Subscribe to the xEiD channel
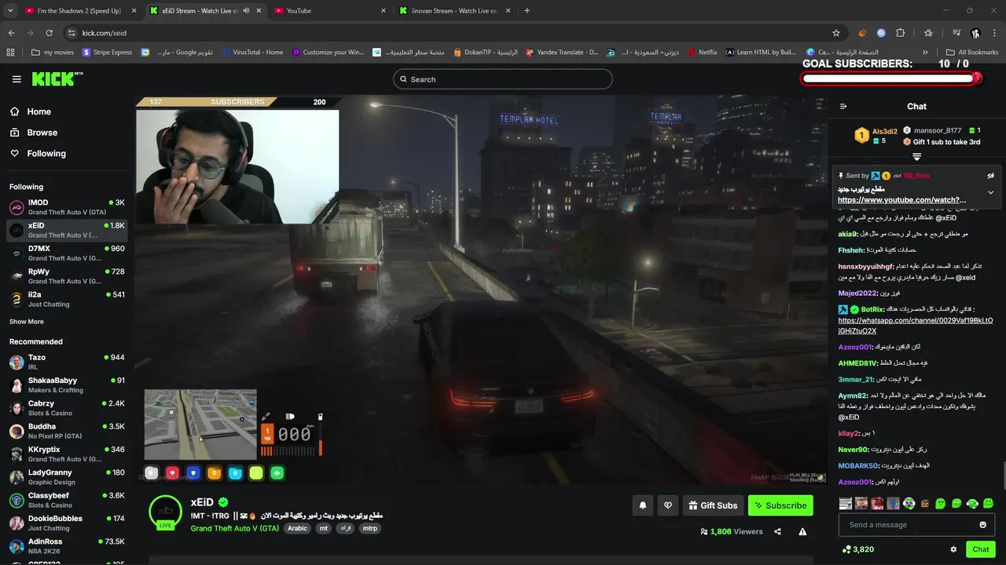 tap(780, 505)
